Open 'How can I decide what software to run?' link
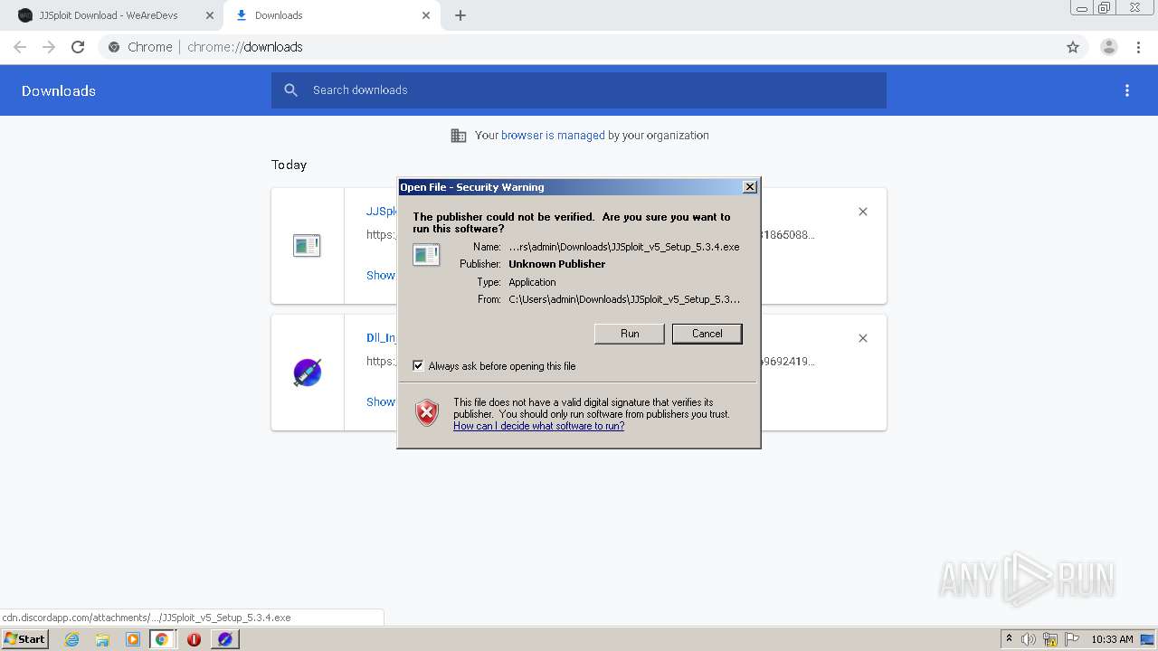 [x=538, y=426]
